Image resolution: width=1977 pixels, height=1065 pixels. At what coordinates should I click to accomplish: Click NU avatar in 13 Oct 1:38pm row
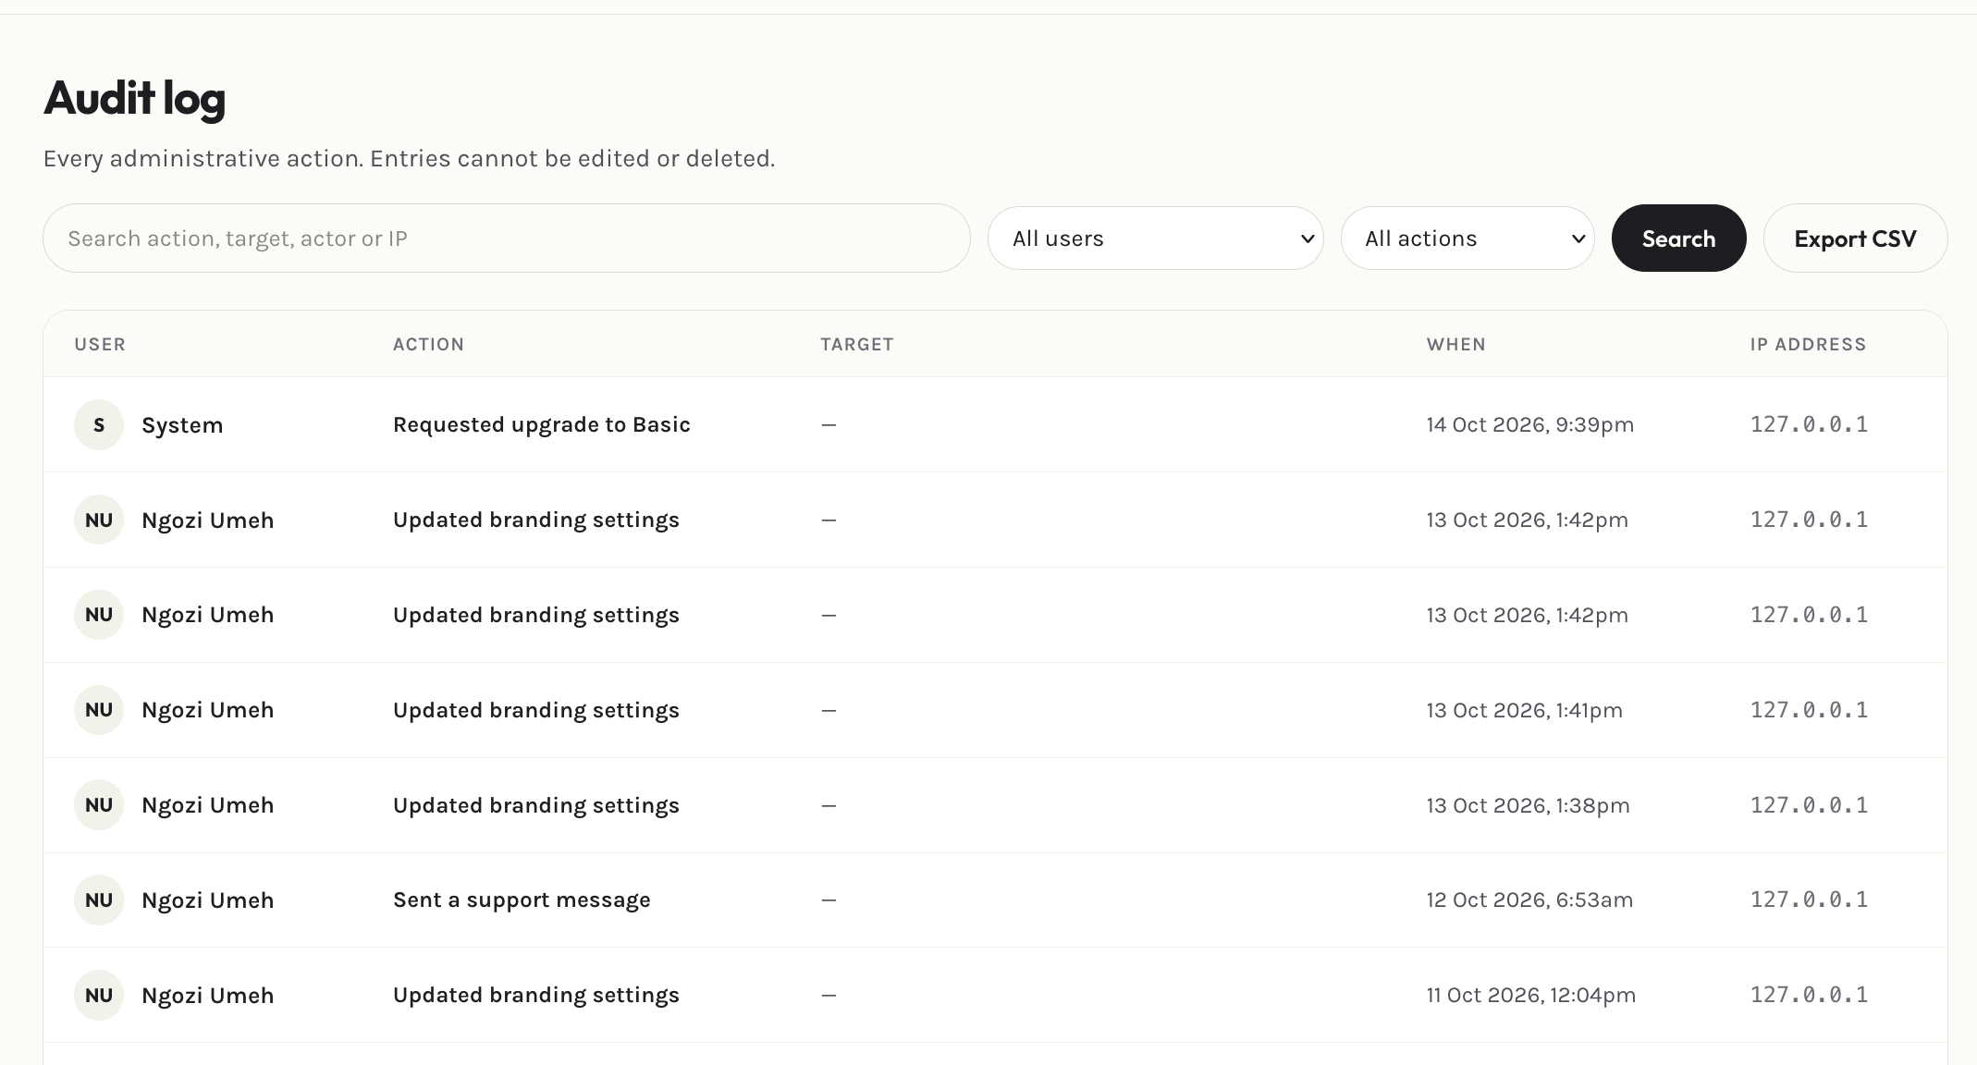click(99, 805)
